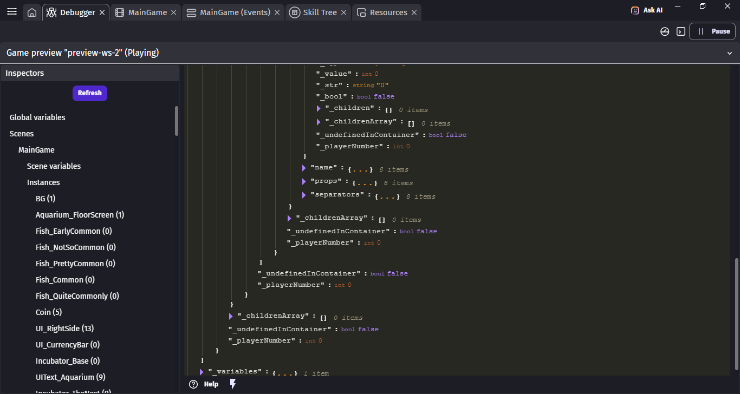Screen dimensions: 740x394
Task: Open the game preview selector chevron
Action: tap(729, 53)
